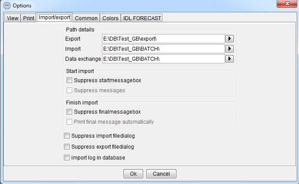
Task: Tick Suppress export filedialog checkbox
Action: tap(67, 146)
